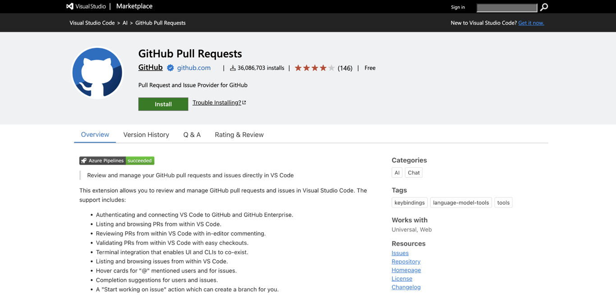Click the (146) review count
The width and height of the screenshot is (616, 295).
[345, 68]
